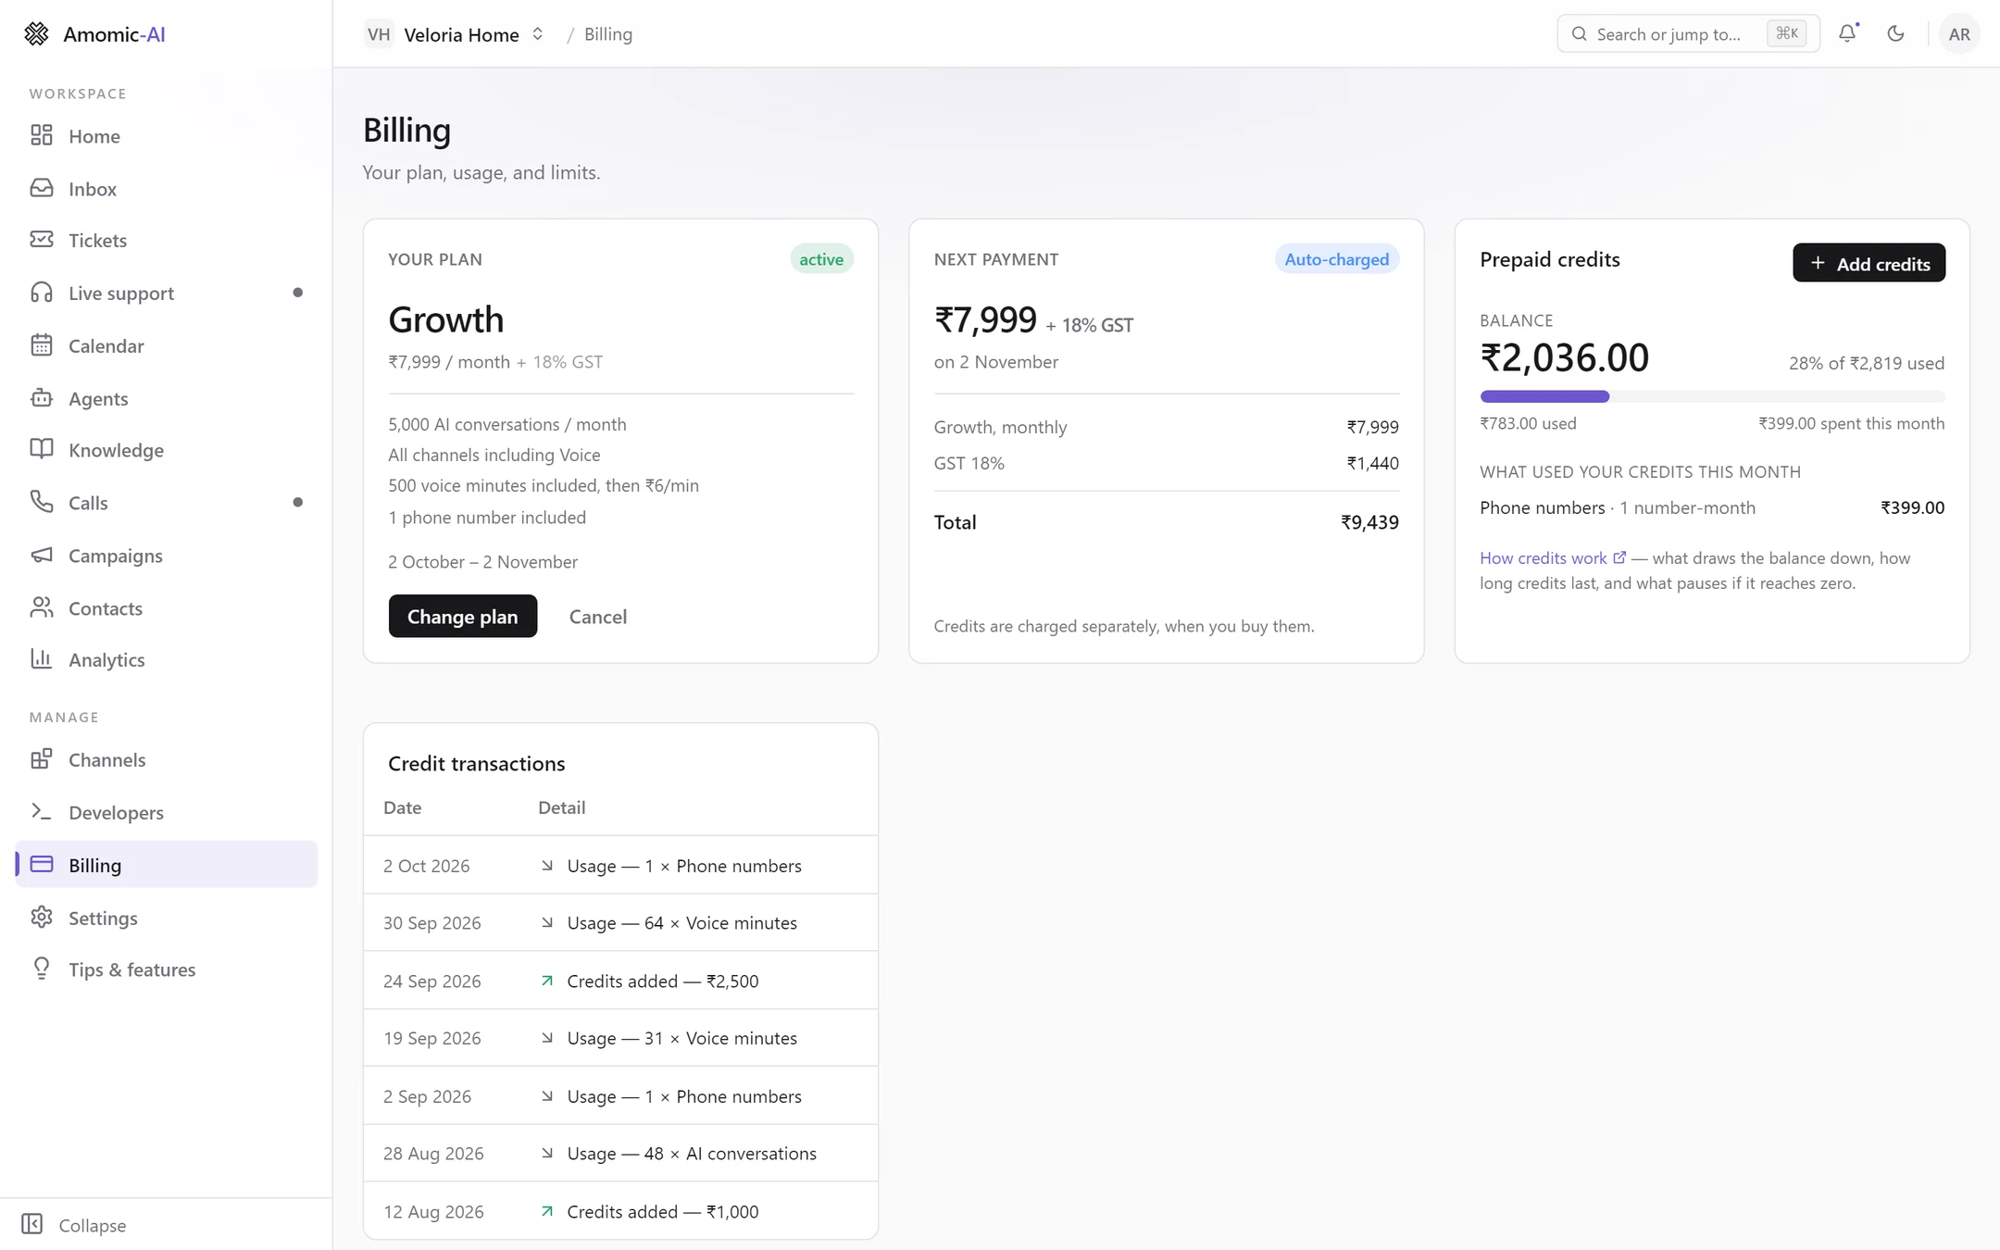Click the Tickets icon in sidebar
Viewport: 2000px width, 1250px height.
click(42, 240)
